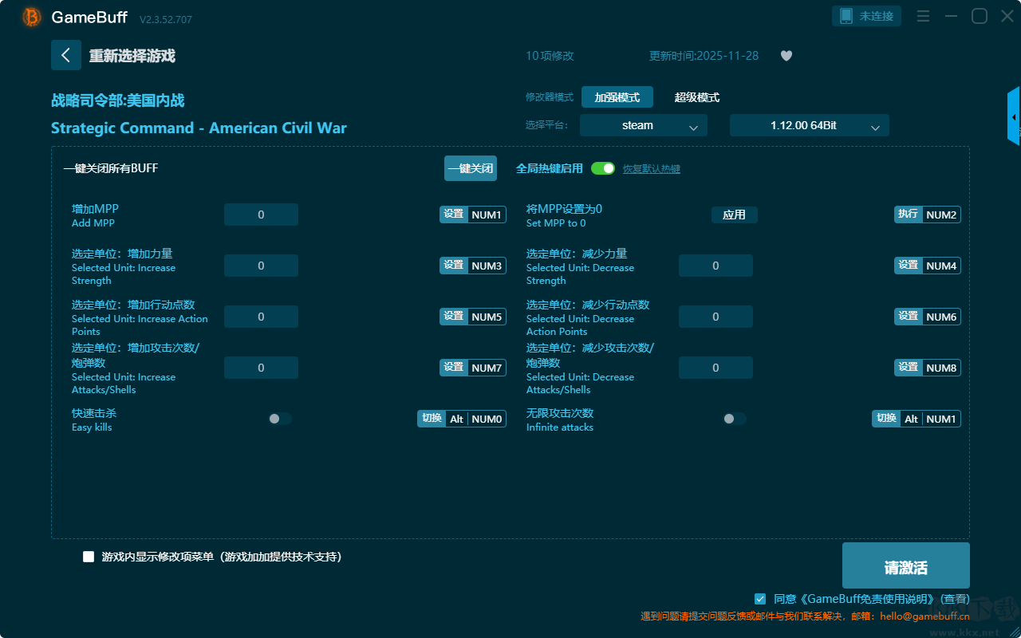
Task: Open the hamburger menu icon
Action: tap(923, 16)
